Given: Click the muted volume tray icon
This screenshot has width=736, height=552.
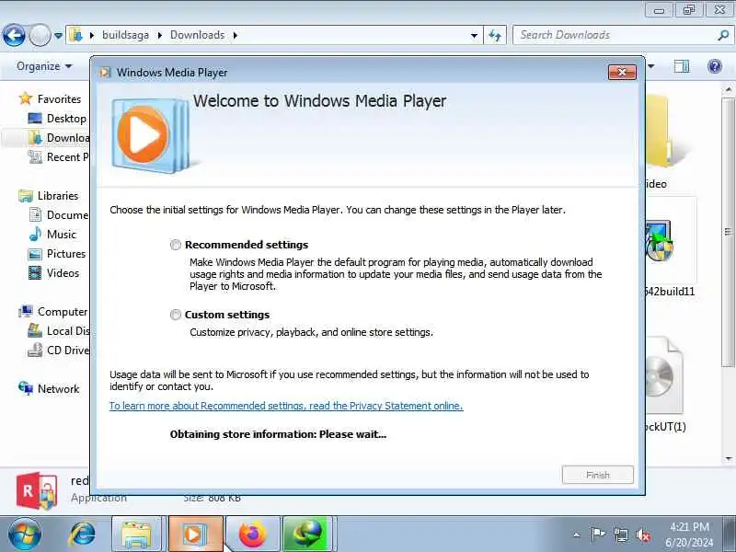Looking at the screenshot, I should point(642,535).
